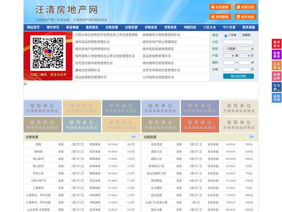
Task: Open the 公众号 side widget
Action: pos(277,66)
